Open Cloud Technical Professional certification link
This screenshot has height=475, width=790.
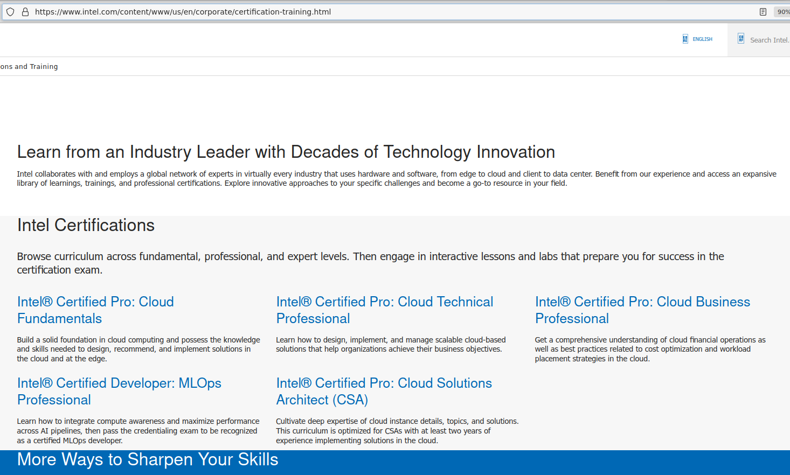pyautogui.click(x=384, y=310)
